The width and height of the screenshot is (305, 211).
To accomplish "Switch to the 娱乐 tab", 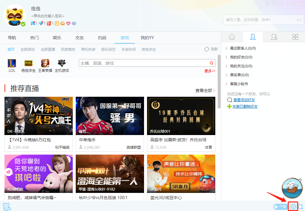I will pos(57,38).
